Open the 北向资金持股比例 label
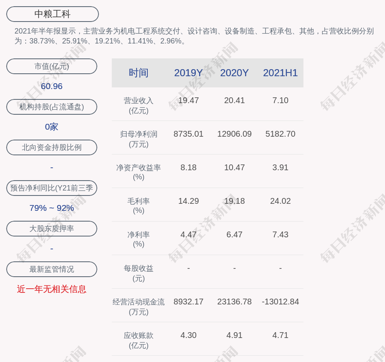This screenshot has height=362, width=385. [x=52, y=147]
